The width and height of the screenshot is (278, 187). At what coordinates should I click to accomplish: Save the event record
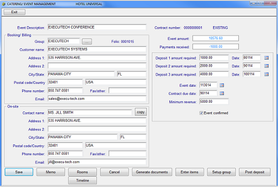(x=19, y=172)
